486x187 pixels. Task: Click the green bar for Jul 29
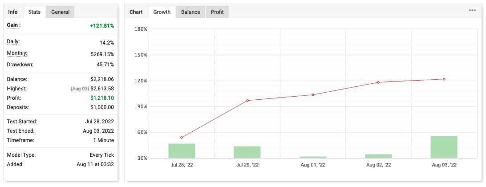[x=247, y=152]
